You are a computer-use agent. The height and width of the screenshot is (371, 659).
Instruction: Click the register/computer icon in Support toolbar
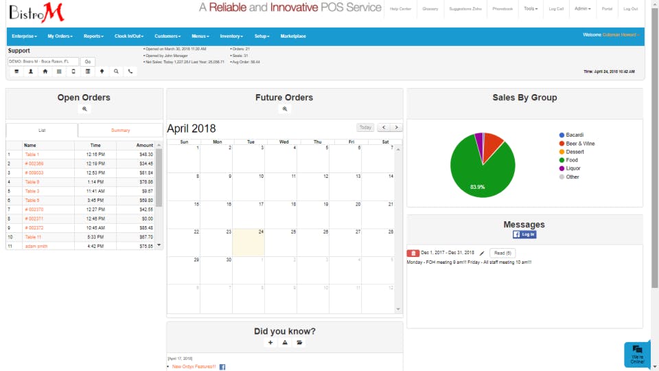click(x=16, y=71)
